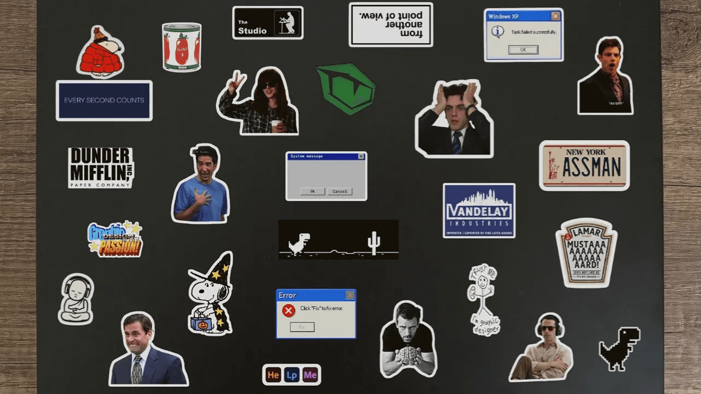Click the blue info icon beside Task failed successfully
Viewport: 701px width, 394px height.
[498, 32]
